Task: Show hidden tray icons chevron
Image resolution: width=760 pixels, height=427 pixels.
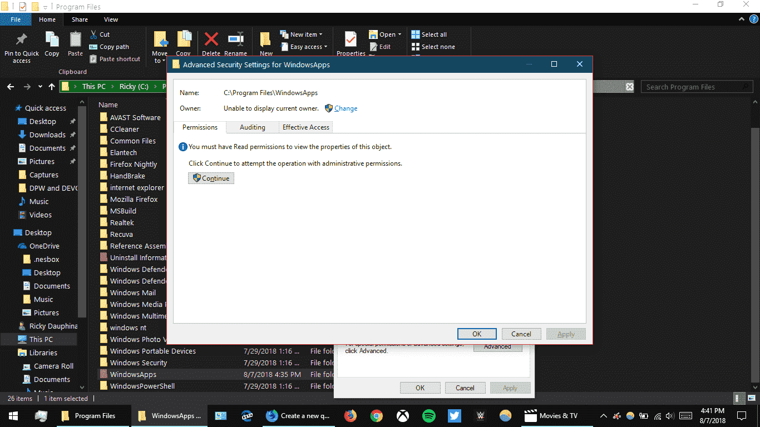Action: (604, 415)
